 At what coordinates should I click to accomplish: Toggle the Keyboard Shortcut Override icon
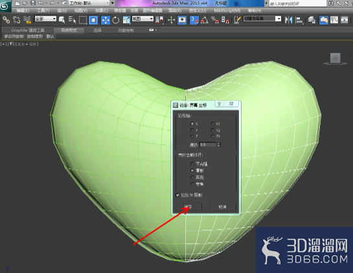coord(182,20)
